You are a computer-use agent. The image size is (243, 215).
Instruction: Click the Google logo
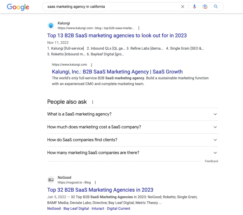pyautogui.click(x=18, y=7)
